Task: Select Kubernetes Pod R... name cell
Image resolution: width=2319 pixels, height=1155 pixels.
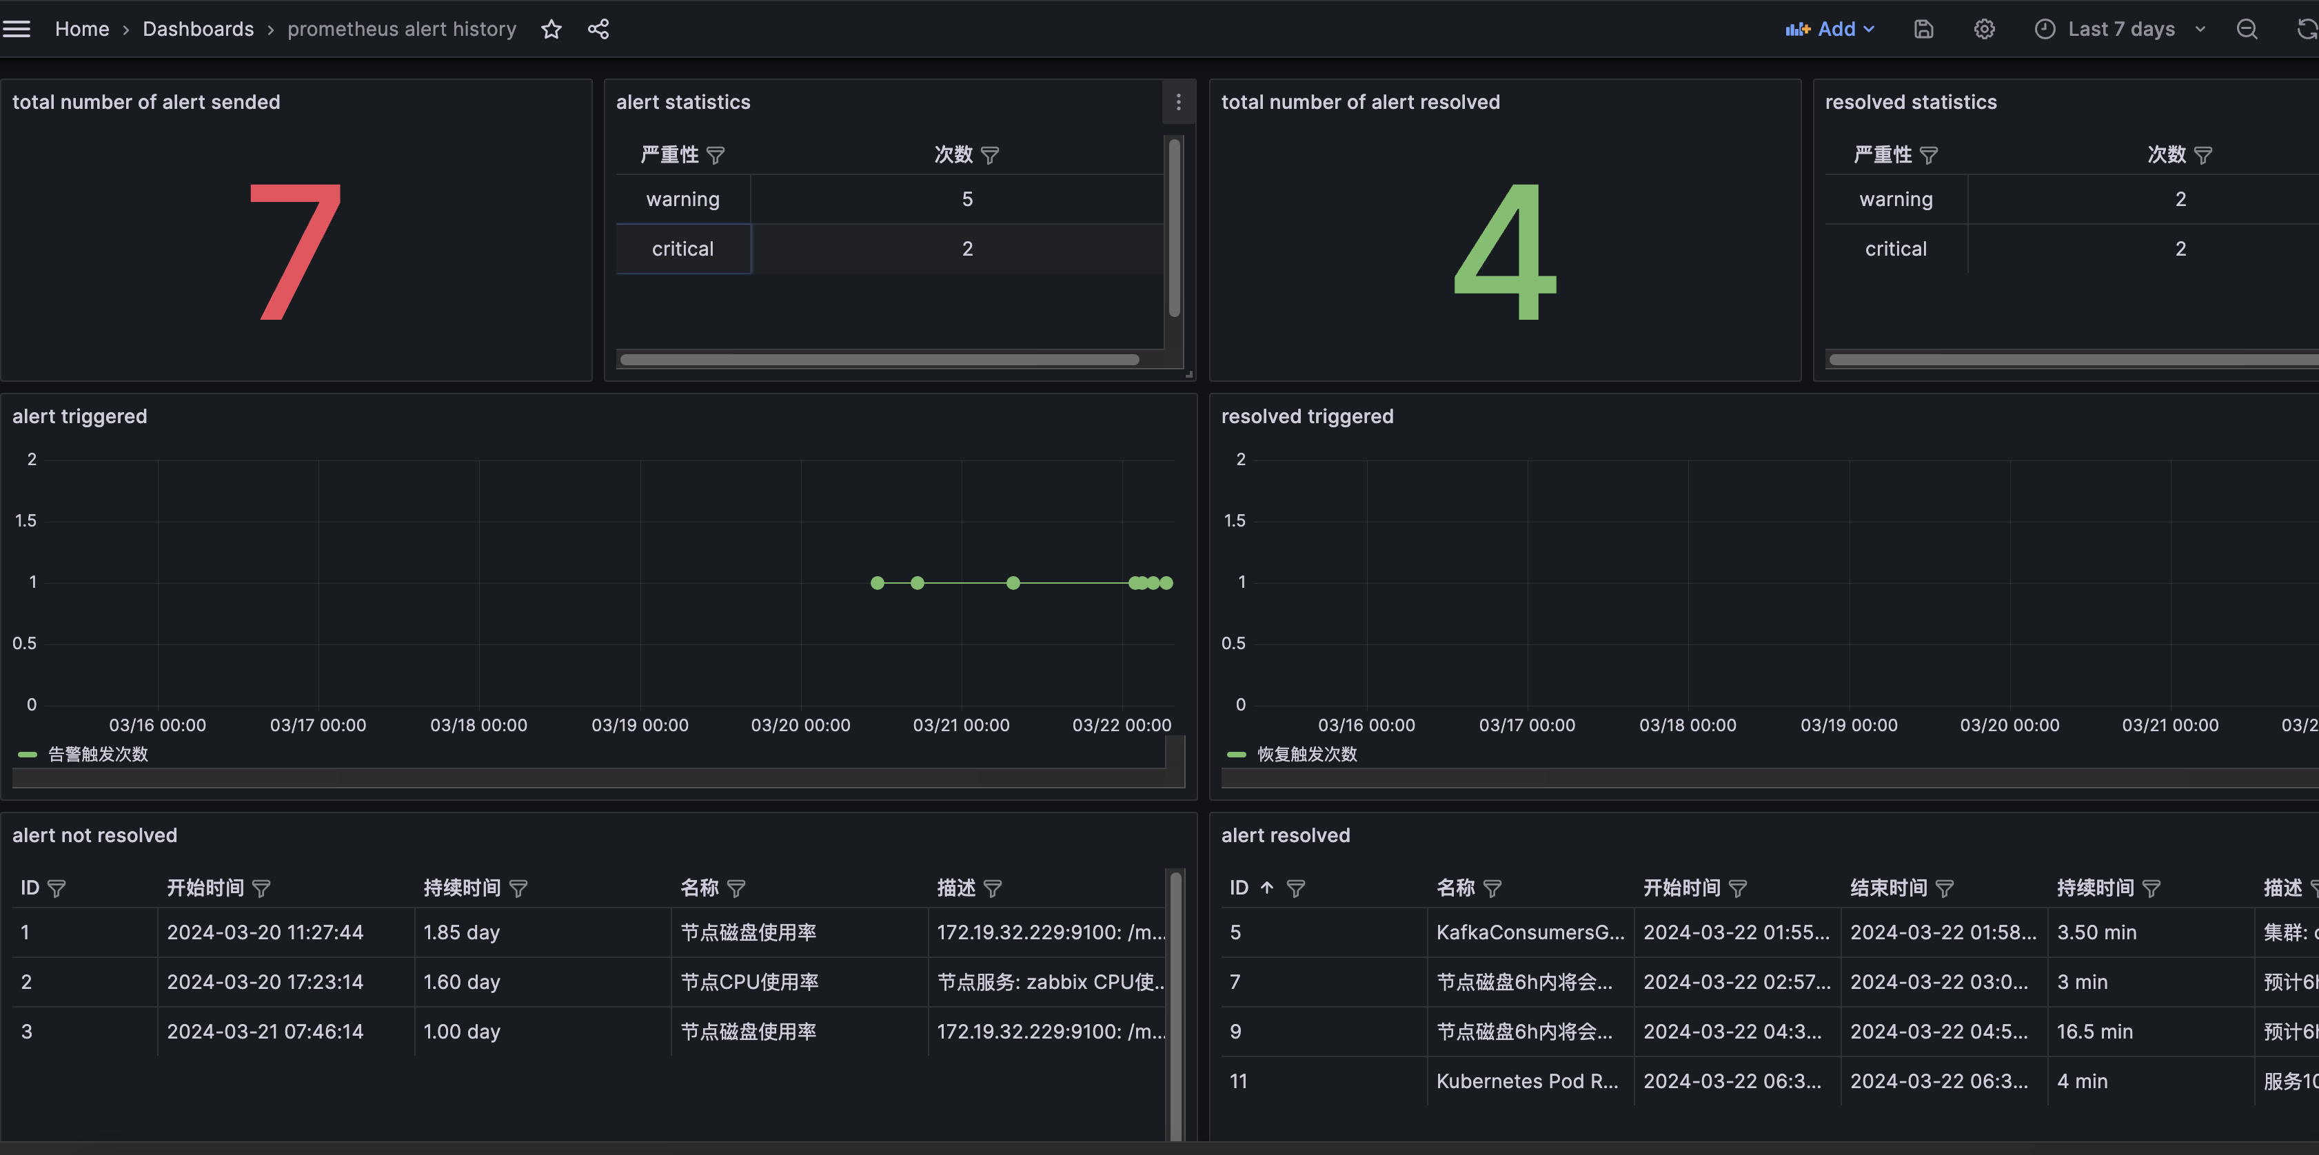Action: (1530, 1081)
